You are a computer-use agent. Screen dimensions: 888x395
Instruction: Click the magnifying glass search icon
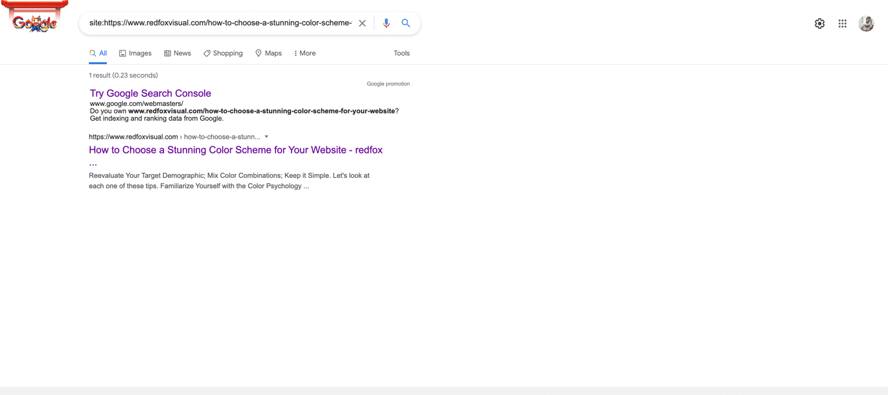(406, 22)
